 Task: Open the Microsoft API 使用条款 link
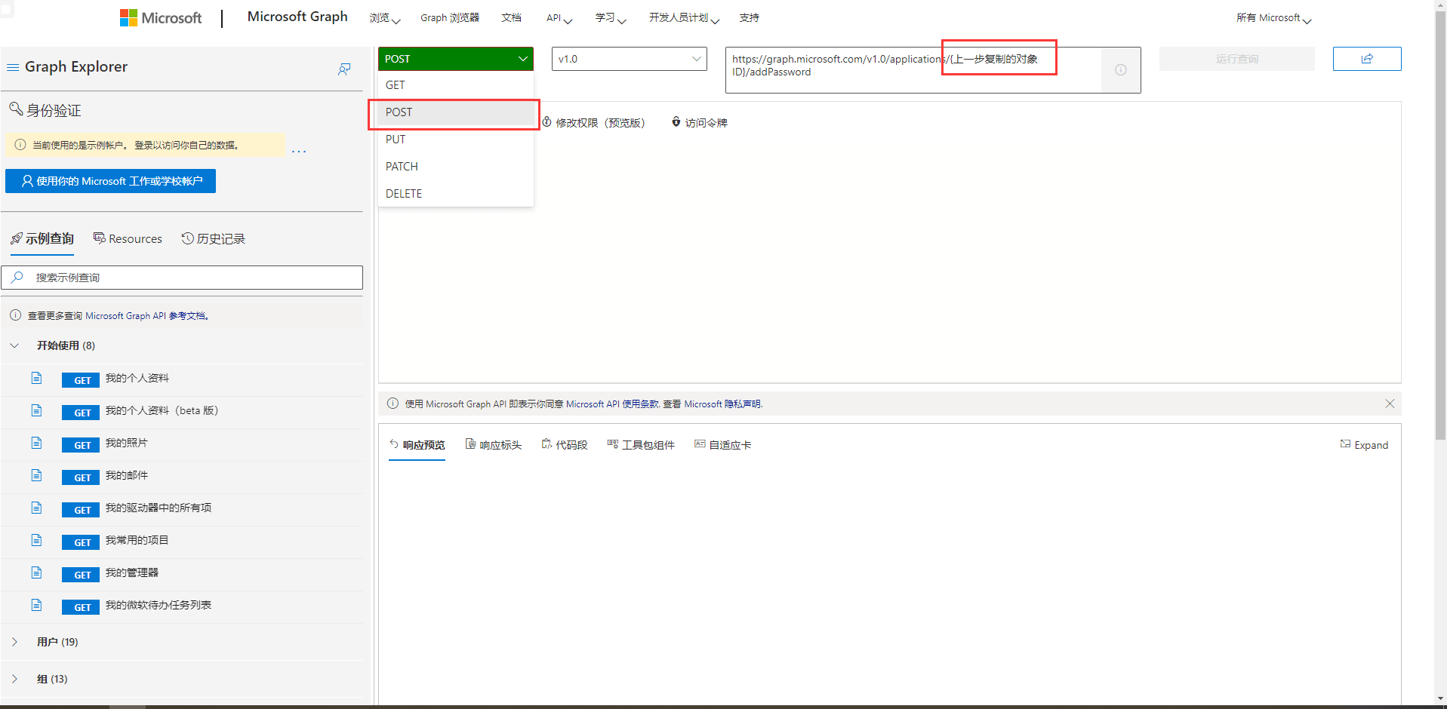point(612,404)
